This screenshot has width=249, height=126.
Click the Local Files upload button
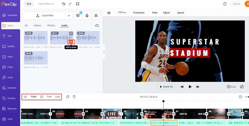tap(44, 15)
